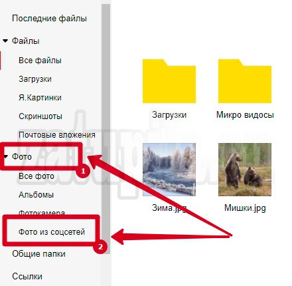Screen dimensions: 292x286
Task: Open Загрузки sidebar entry
Action: 35,79
